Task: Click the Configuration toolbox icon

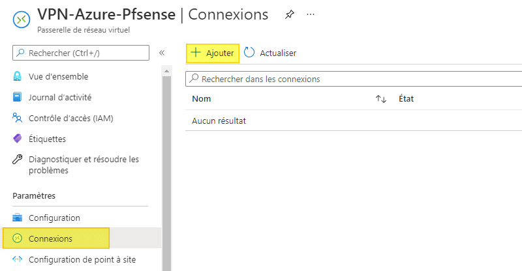Action: pyautogui.click(x=18, y=218)
